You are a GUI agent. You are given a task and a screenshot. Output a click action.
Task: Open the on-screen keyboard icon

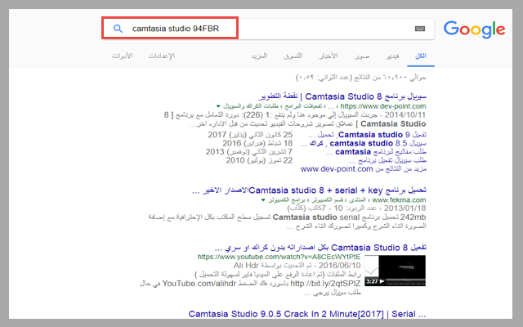coord(420,29)
